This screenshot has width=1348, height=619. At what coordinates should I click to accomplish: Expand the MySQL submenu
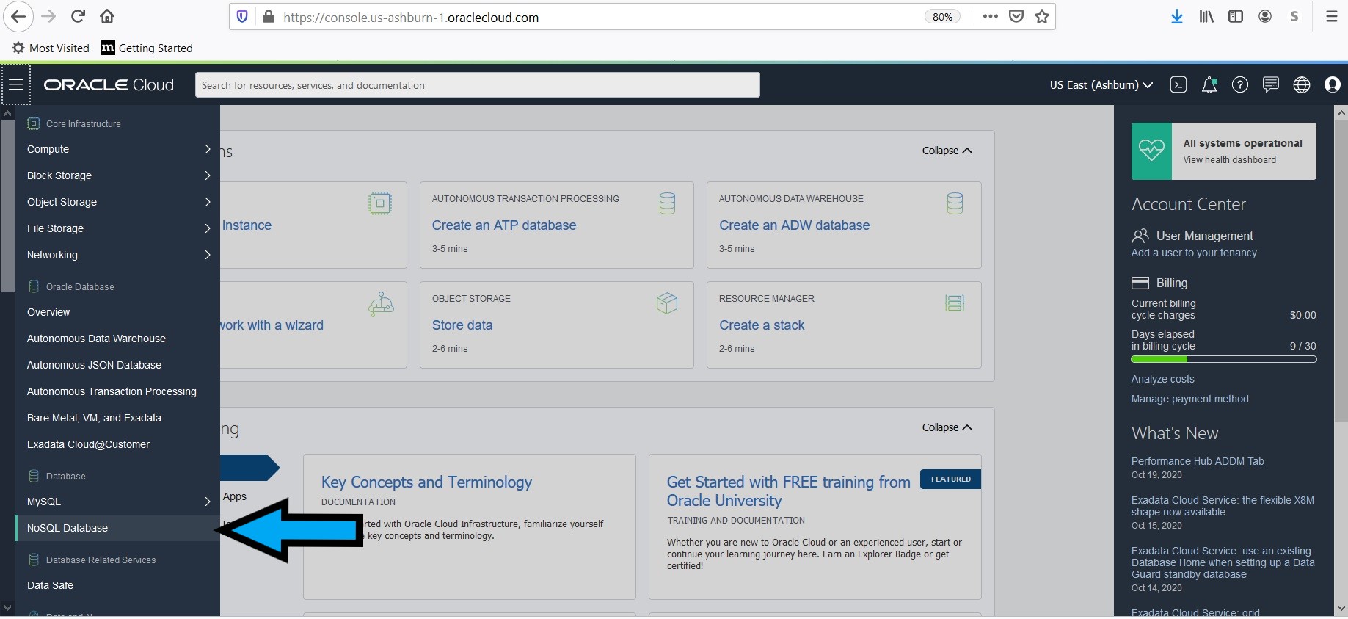(x=117, y=502)
